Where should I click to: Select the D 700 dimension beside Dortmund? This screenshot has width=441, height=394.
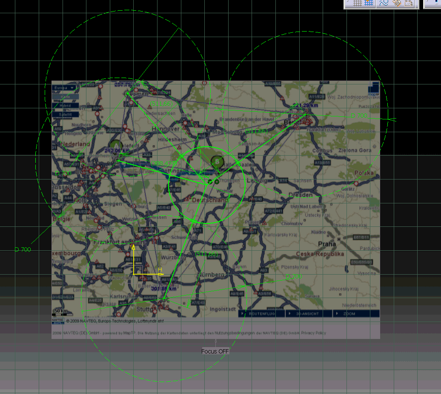(63, 173)
